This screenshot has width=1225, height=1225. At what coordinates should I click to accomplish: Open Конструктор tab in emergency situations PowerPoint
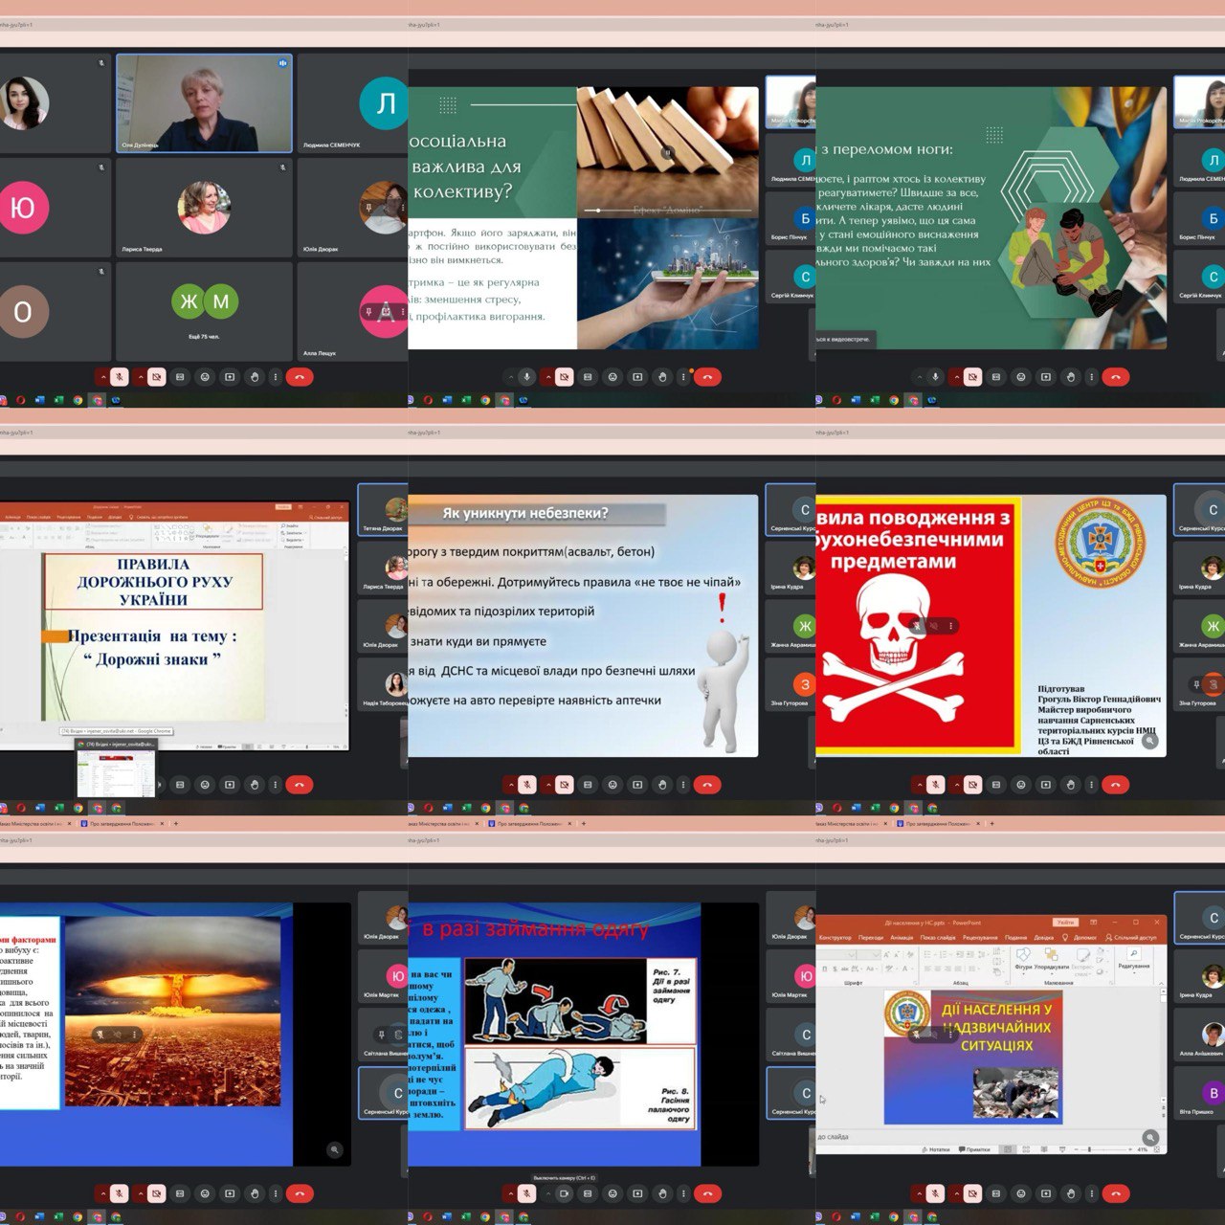835,938
